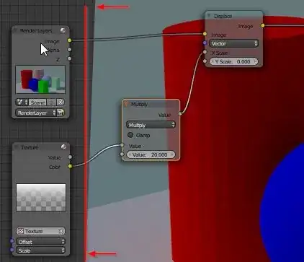
Task: Enable the Clamp checkbox in Multiply node
Action: 130,135
